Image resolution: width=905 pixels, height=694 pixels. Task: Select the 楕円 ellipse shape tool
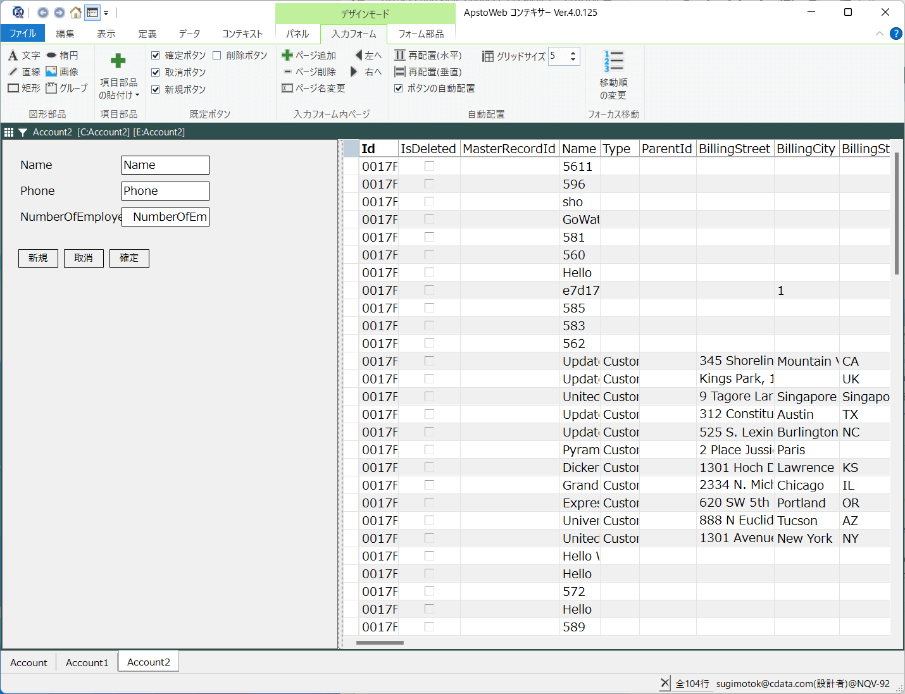(62, 56)
